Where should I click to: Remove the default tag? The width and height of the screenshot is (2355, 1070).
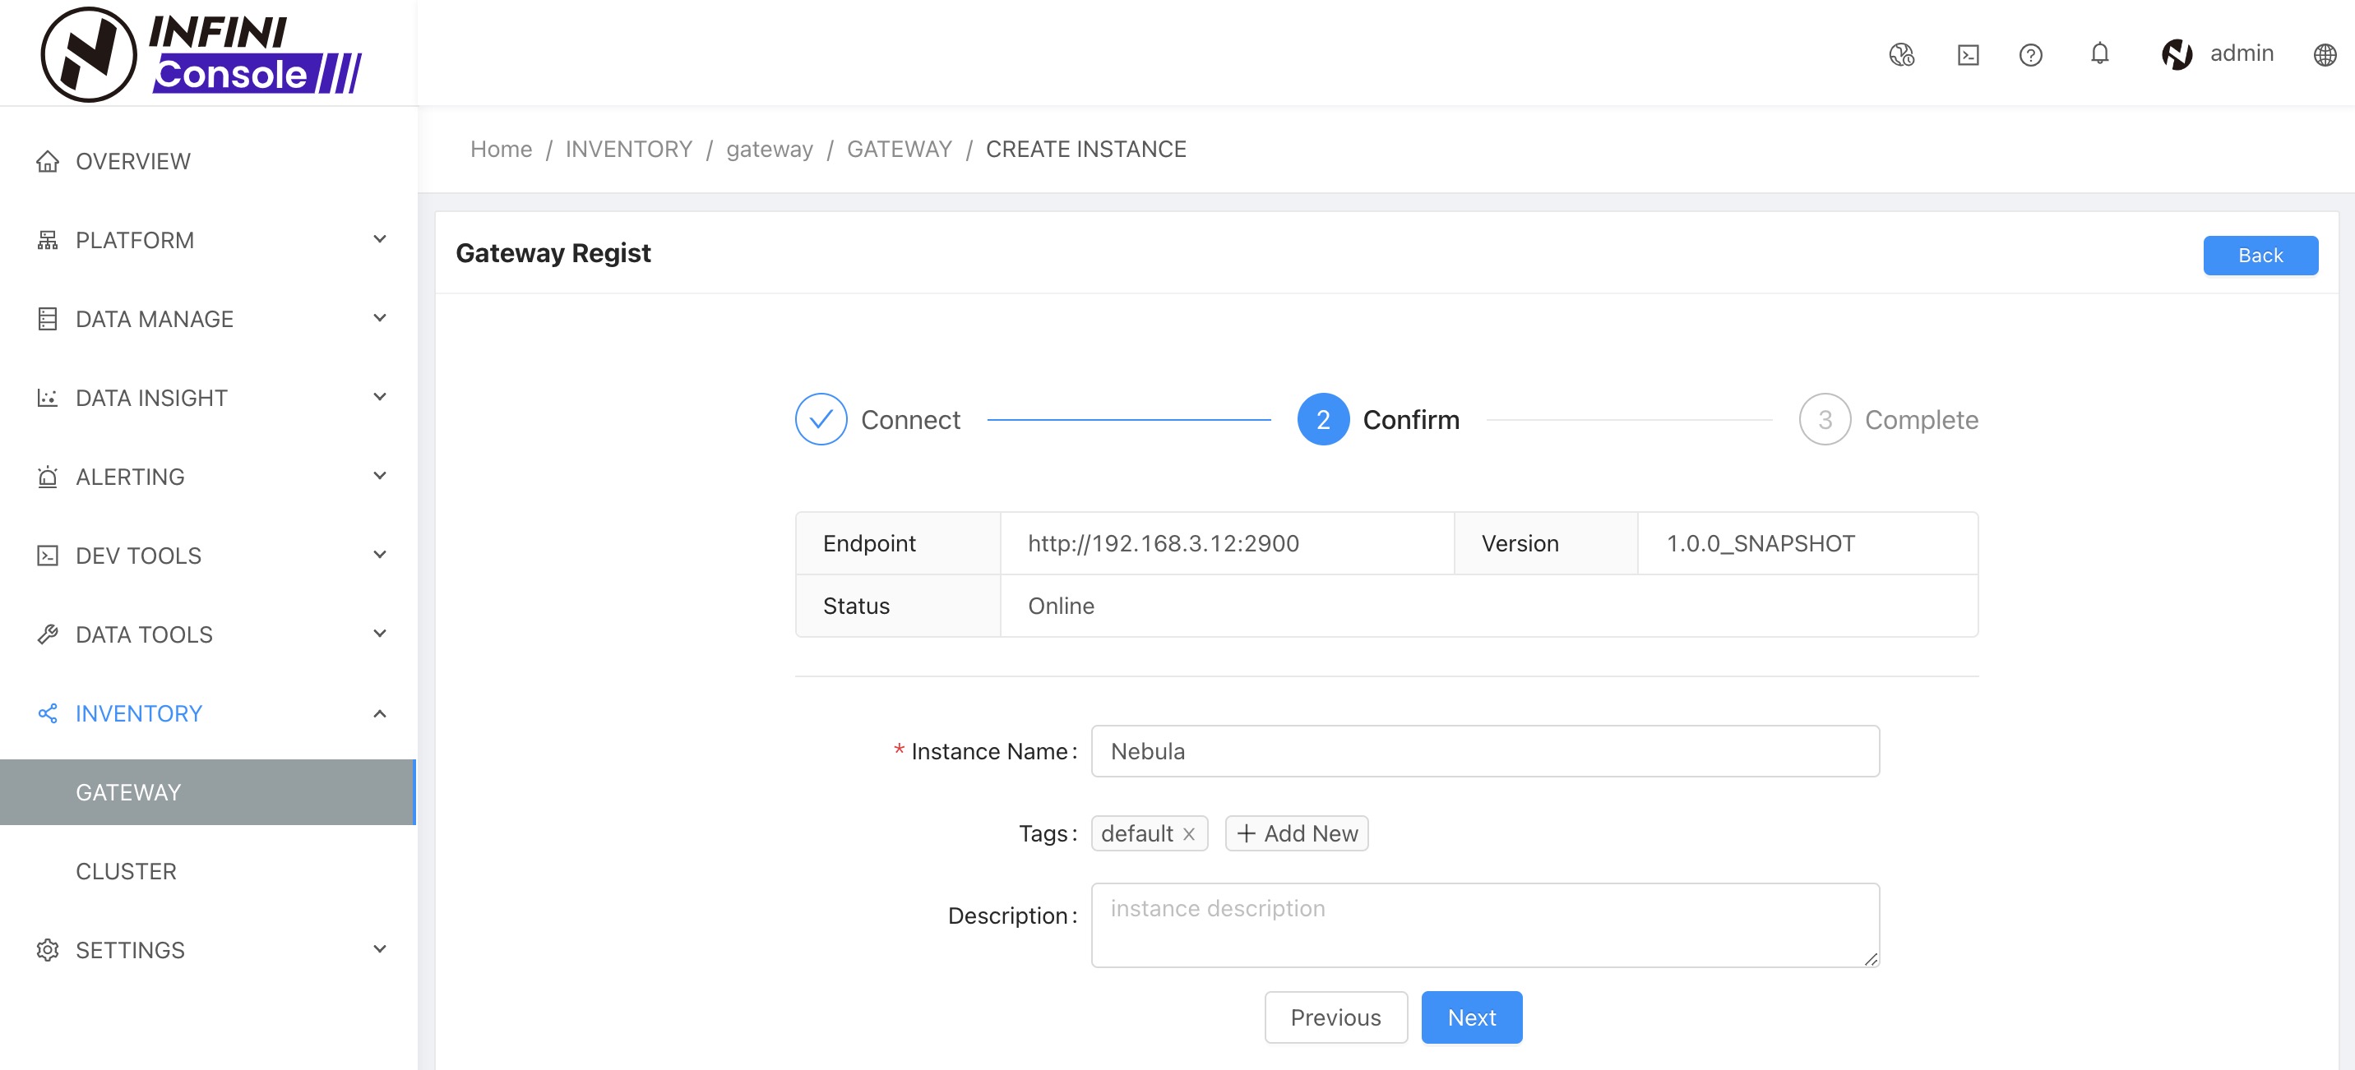coord(1188,834)
